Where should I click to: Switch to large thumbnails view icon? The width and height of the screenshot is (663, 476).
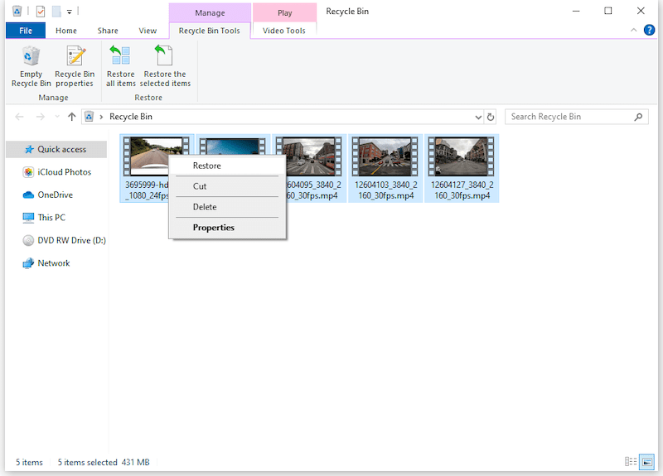point(646,462)
